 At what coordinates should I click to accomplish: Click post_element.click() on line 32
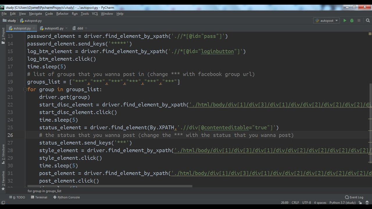(69, 181)
